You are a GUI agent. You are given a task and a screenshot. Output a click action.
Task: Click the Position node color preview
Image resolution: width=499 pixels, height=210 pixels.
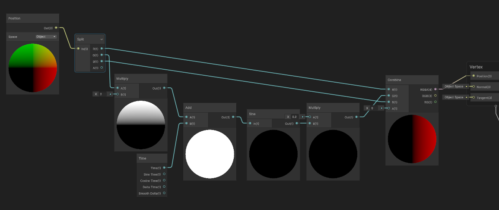click(33, 68)
